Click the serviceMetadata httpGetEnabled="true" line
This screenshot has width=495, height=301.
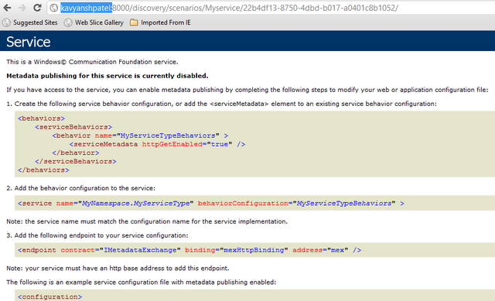click(157, 144)
